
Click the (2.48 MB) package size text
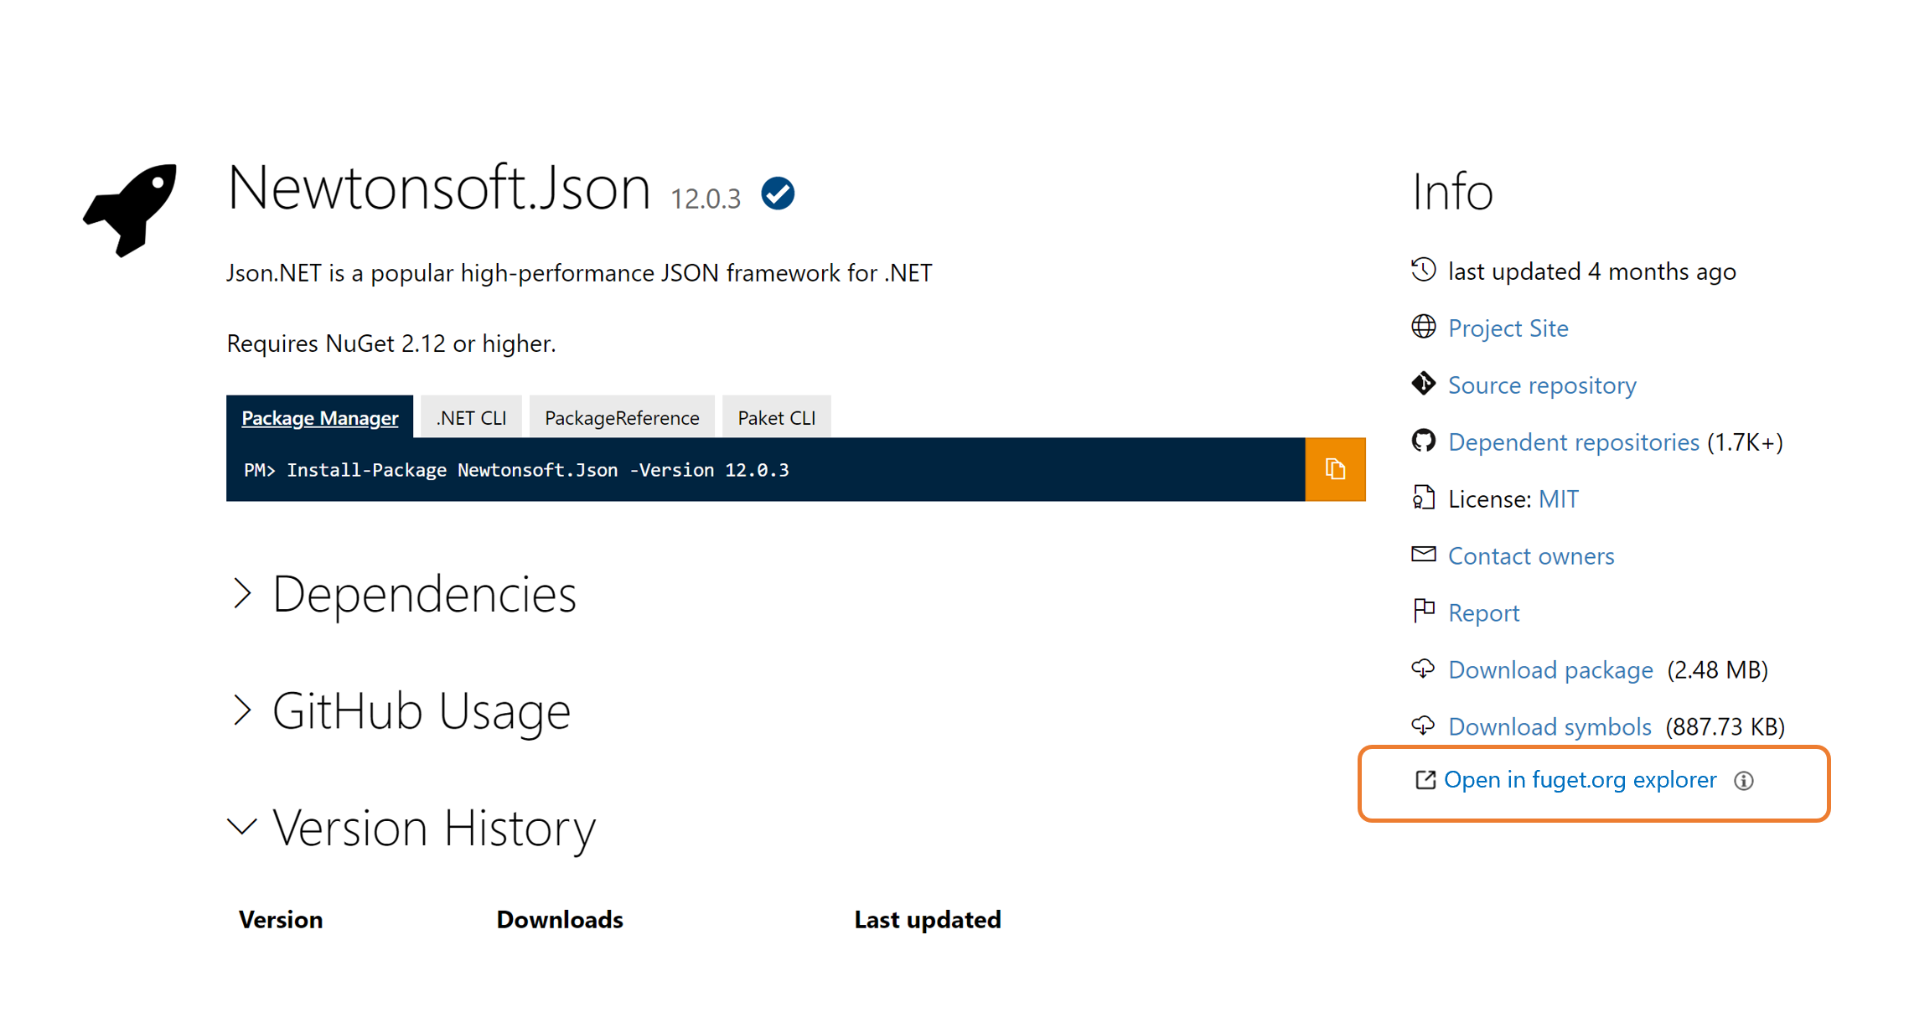1717,669
